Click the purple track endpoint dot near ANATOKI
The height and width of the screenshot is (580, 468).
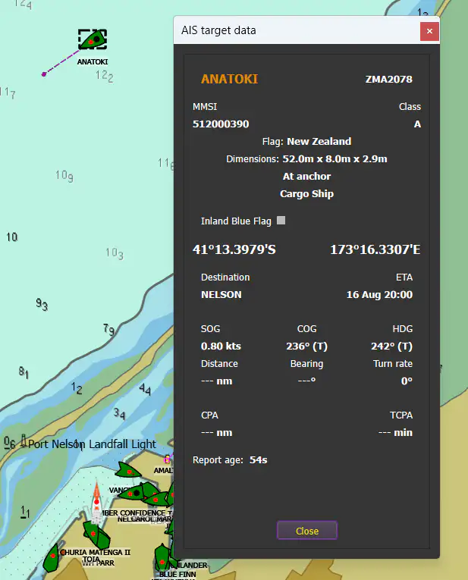[x=44, y=74]
